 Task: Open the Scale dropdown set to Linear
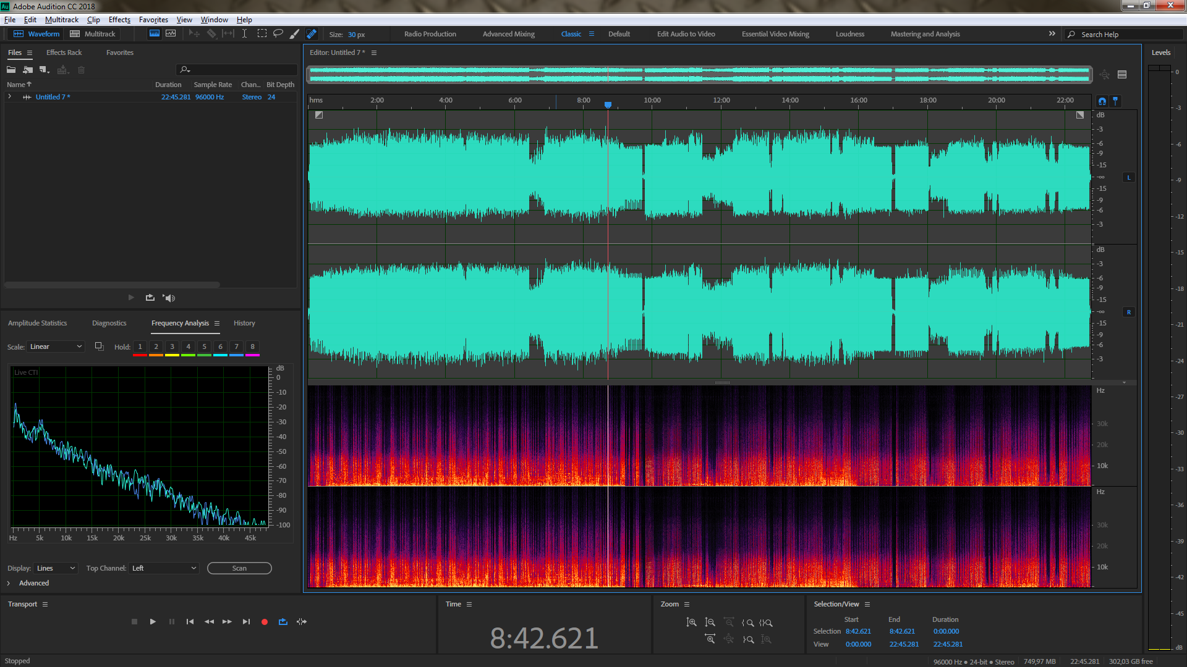(56, 346)
